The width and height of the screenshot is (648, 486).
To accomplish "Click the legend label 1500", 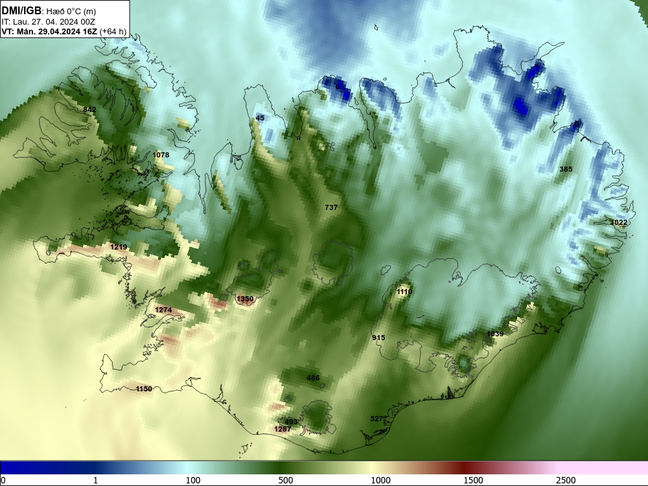I will tap(473, 480).
